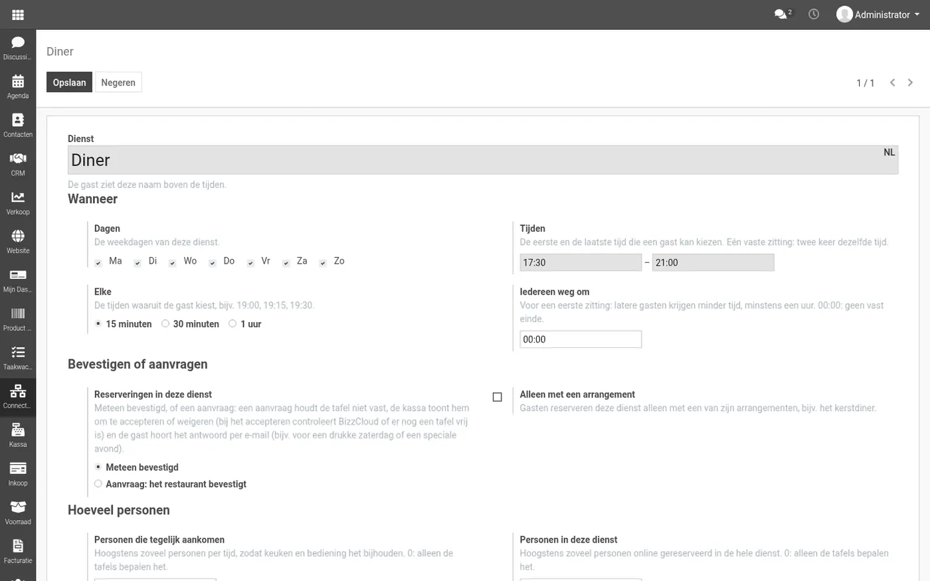
Task: Edit the end time 21:00 field
Action: click(x=713, y=262)
